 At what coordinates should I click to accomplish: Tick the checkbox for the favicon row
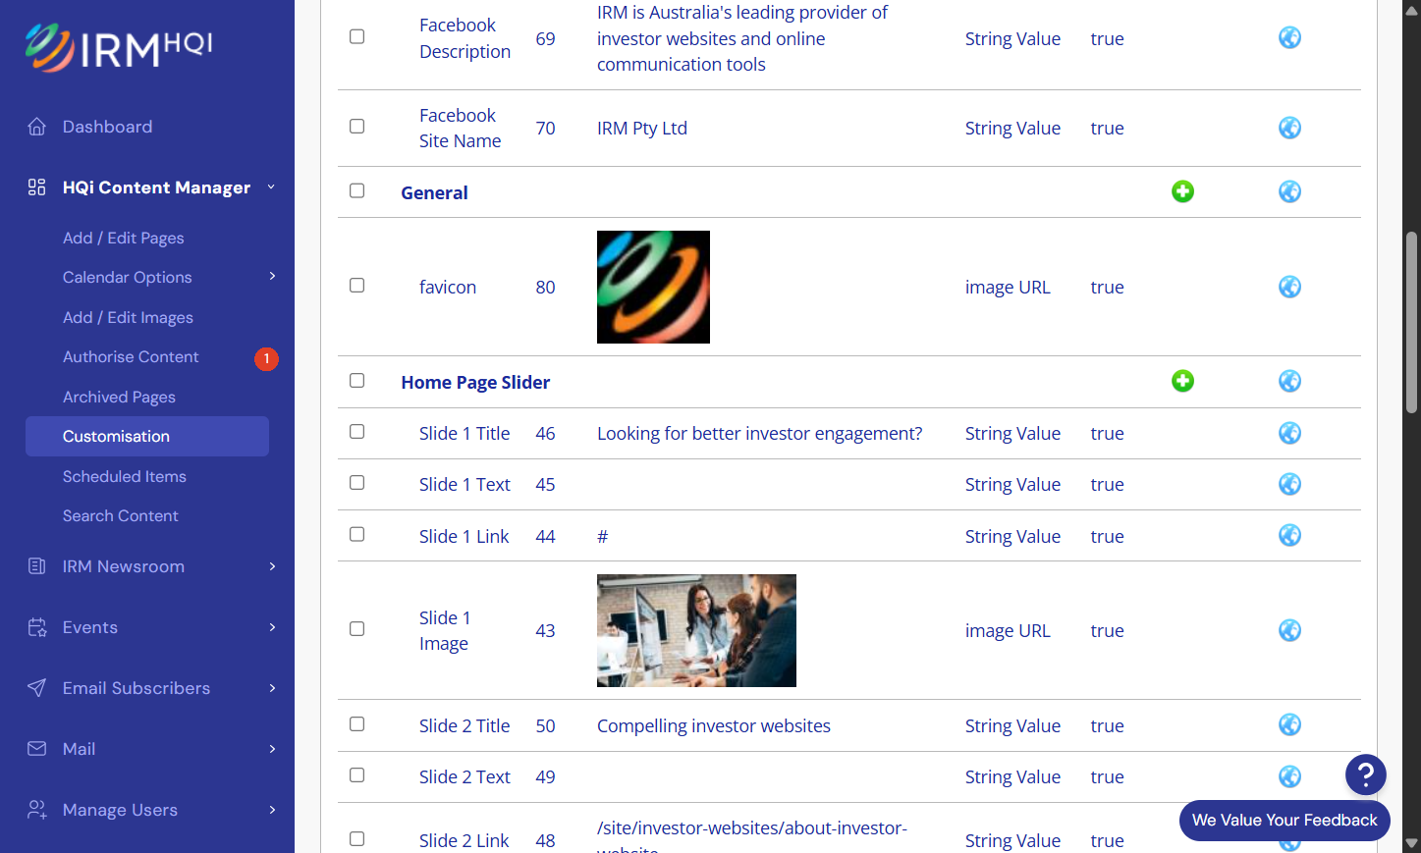(357, 286)
